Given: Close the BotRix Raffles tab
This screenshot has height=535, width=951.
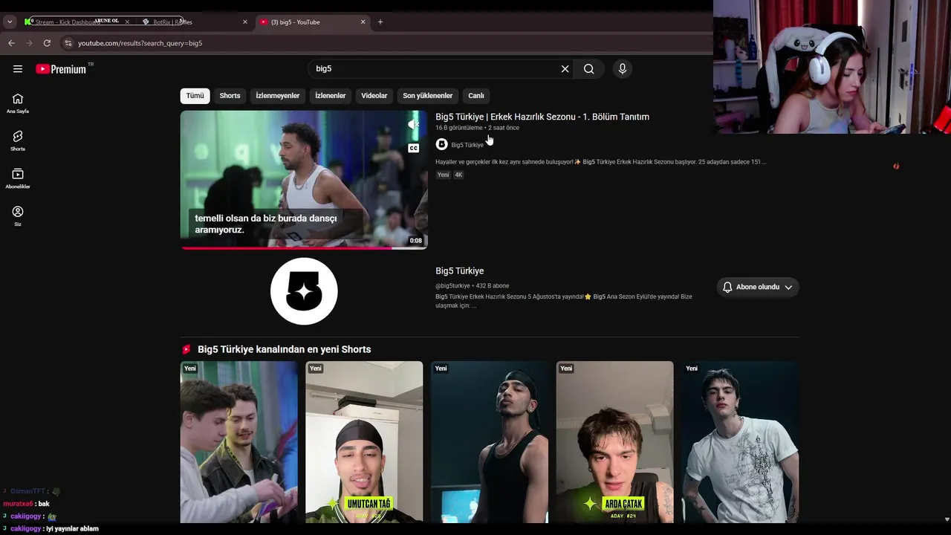Looking at the screenshot, I should pyautogui.click(x=245, y=22).
